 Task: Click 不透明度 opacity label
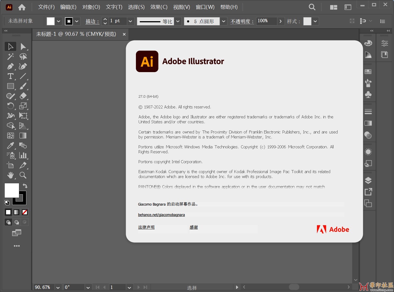[x=242, y=21]
